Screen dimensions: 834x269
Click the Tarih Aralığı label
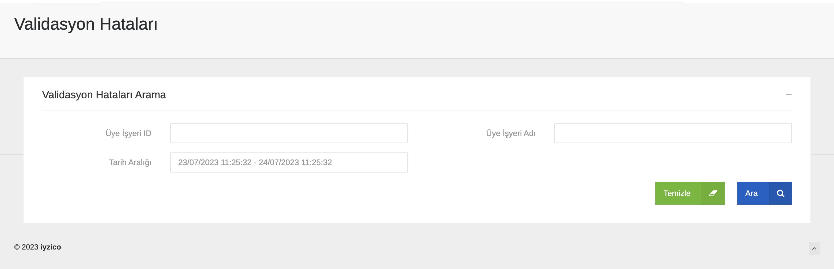click(130, 162)
